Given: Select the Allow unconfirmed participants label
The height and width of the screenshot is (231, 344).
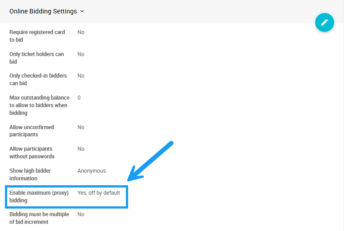Looking at the screenshot, I should pos(31,131).
